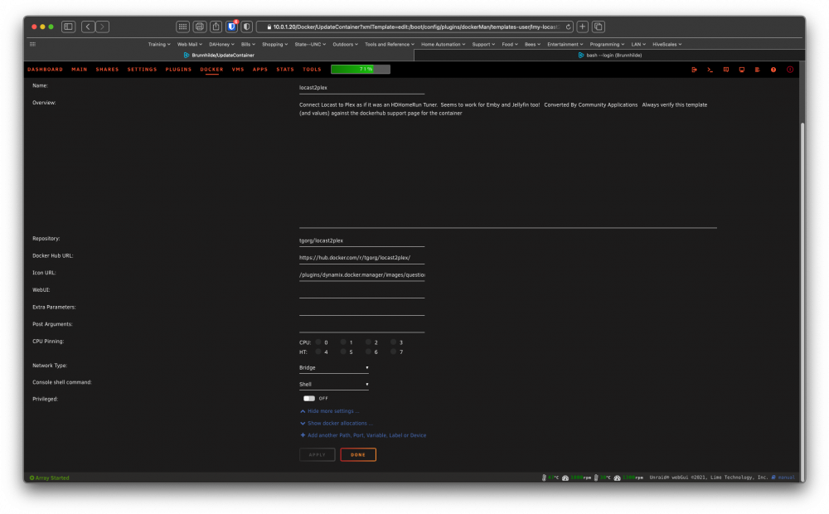Image resolution: width=829 pixels, height=514 pixels.
Task: Check HT core 6 pinning
Action: tap(369, 352)
